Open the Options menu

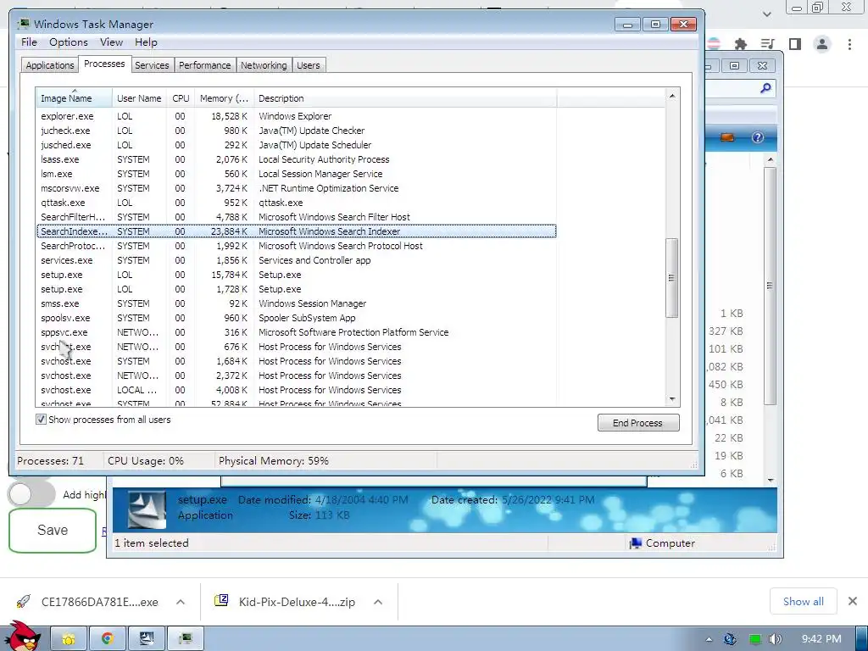pos(68,42)
